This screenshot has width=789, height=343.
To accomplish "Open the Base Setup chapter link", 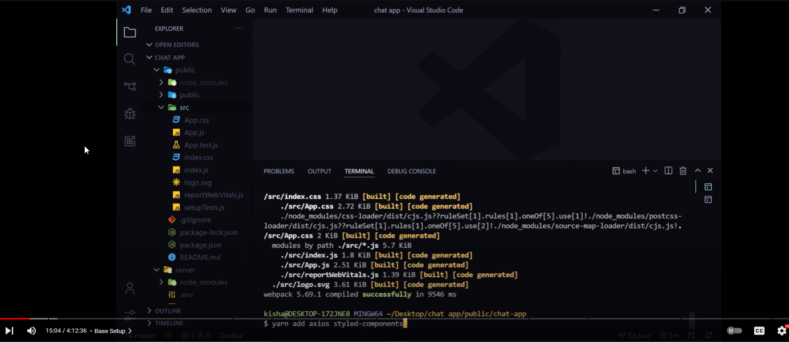I will 113,331.
